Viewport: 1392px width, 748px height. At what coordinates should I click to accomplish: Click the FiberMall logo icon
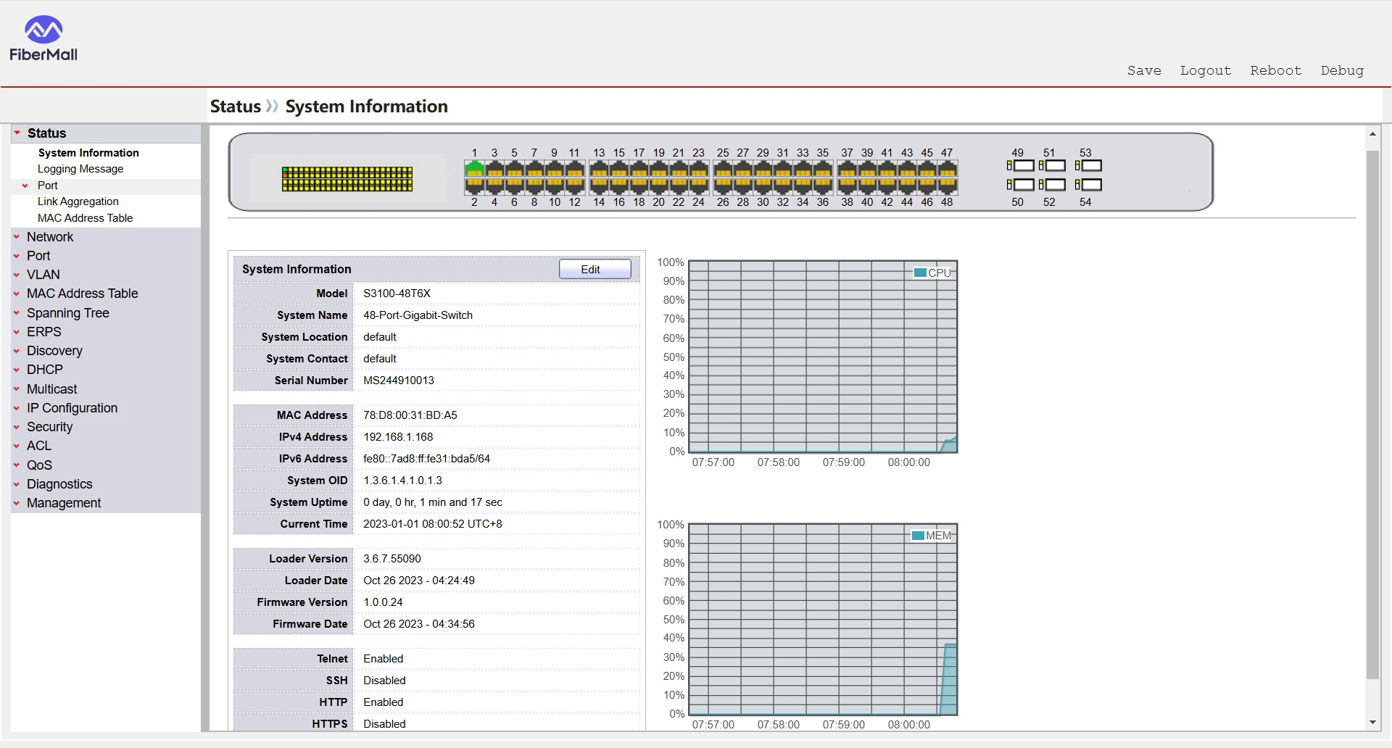pos(43,30)
